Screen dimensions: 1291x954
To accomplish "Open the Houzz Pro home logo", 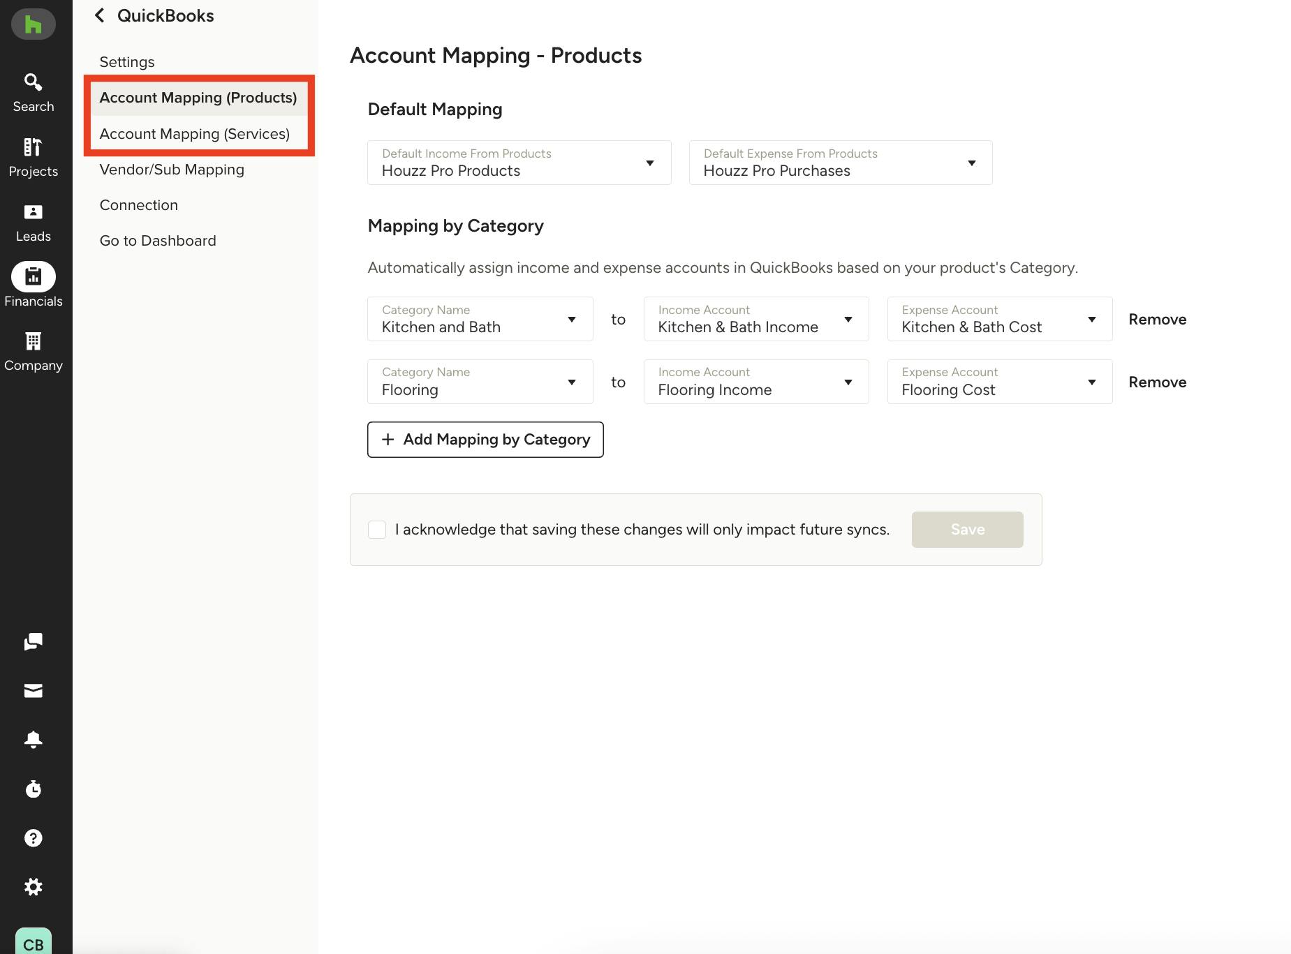I will (x=33, y=24).
